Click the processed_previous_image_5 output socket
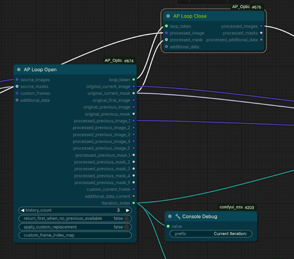Screen dimensions: 294x259 point(134,148)
